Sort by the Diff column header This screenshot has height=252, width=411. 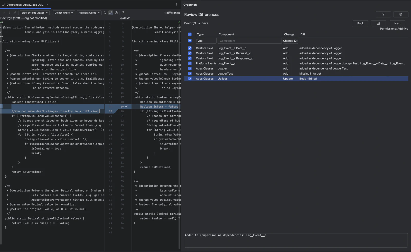click(x=303, y=34)
